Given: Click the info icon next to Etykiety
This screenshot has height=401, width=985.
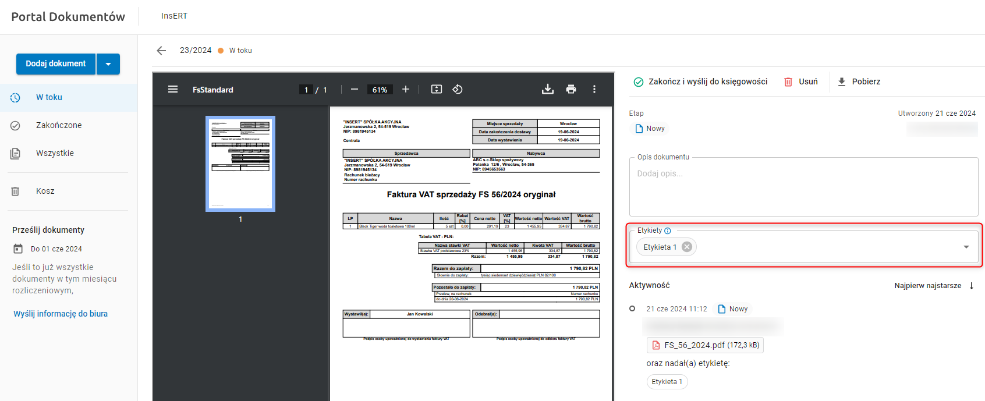Looking at the screenshot, I should (668, 231).
